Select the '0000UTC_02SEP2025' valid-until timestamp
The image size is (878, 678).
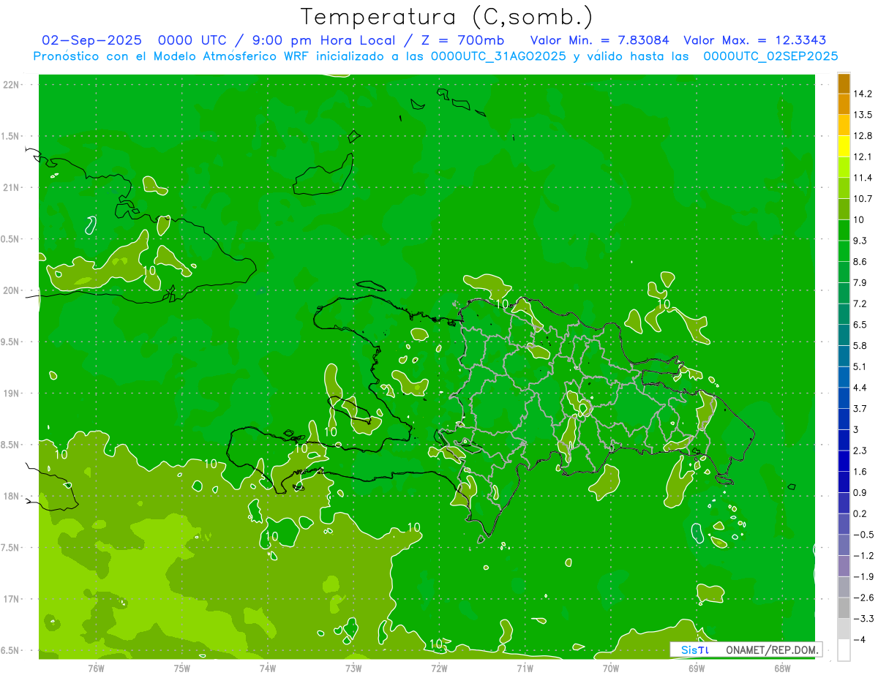pyautogui.click(x=770, y=56)
